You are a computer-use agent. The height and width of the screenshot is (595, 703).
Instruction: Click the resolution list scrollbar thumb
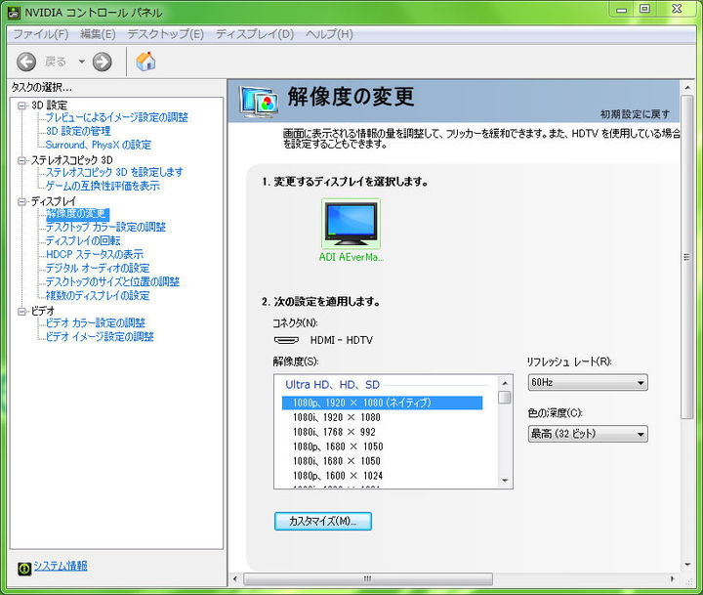(x=505, y=398)
